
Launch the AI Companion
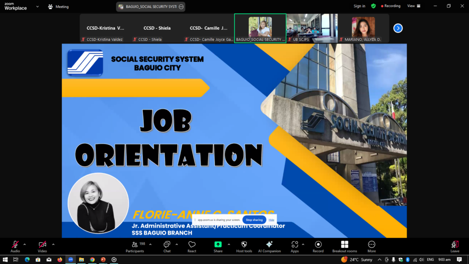tap(269, 247)
